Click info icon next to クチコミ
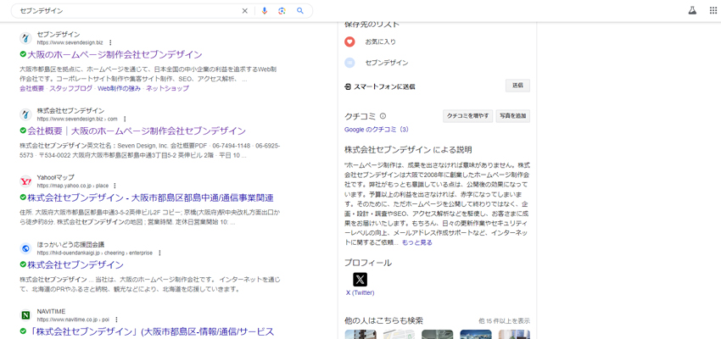 pos(383,116)
